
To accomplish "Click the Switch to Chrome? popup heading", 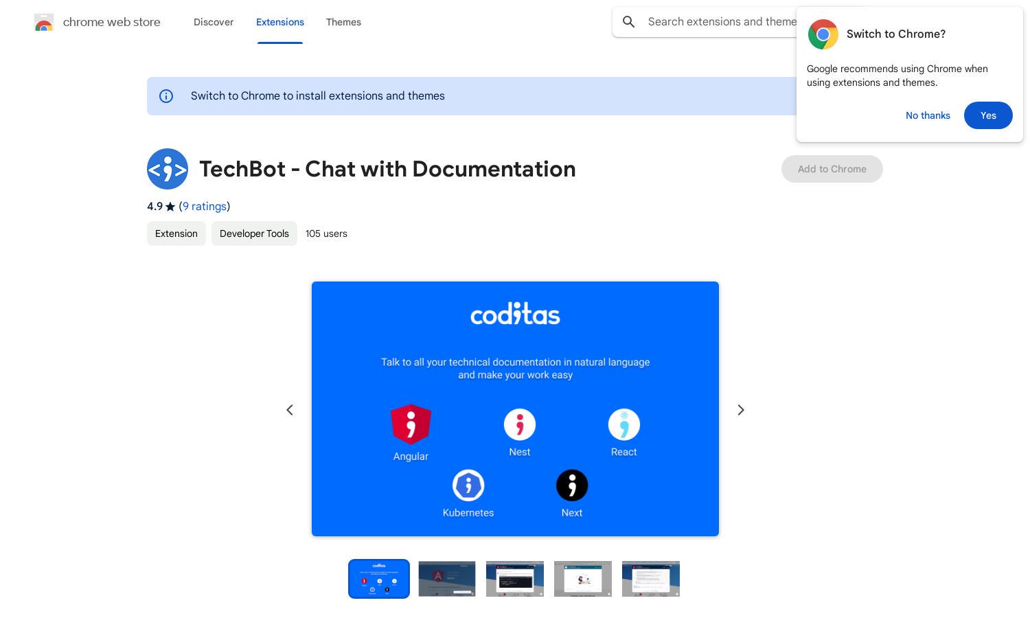I will pos(896,34).
